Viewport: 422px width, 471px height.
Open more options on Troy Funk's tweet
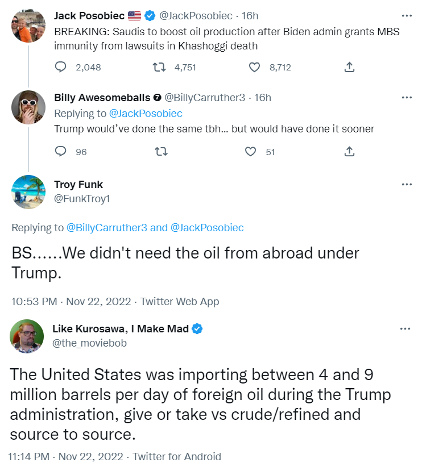point(407,185)
